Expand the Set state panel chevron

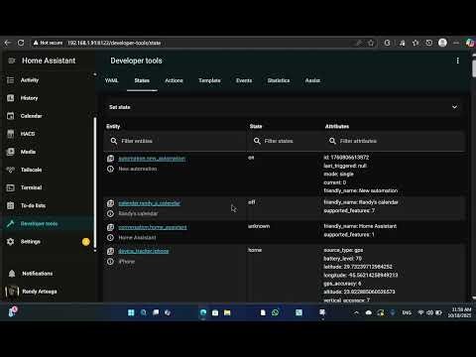click(454, 107)
